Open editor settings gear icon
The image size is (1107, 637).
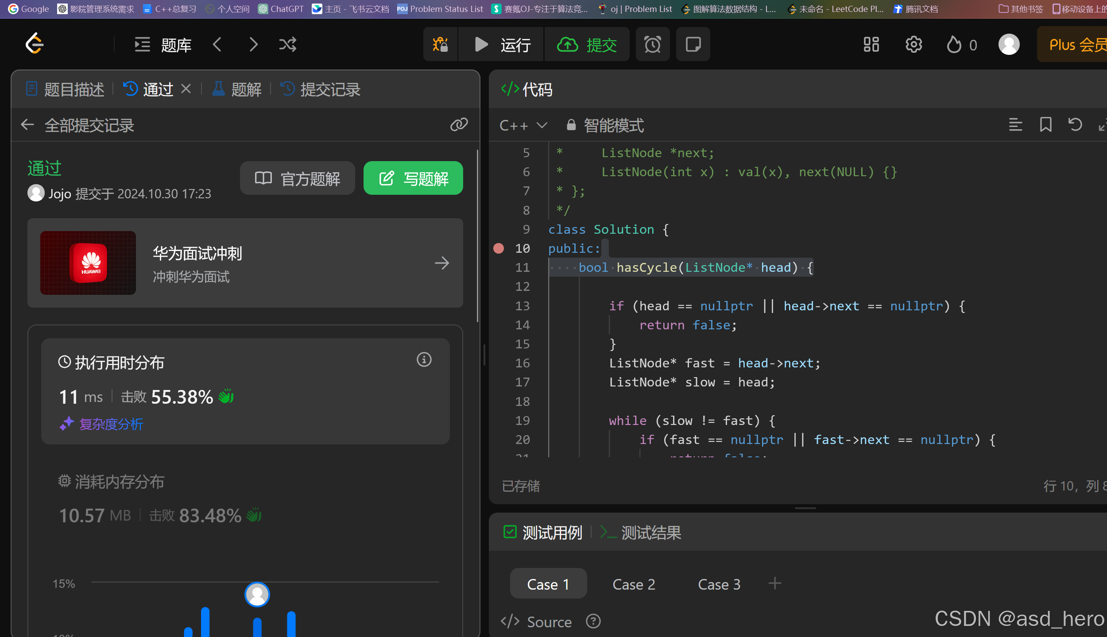click(x=913, y=45)
